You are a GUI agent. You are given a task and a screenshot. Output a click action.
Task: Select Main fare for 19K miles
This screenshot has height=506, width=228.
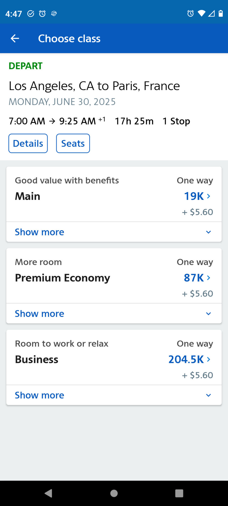194,196
